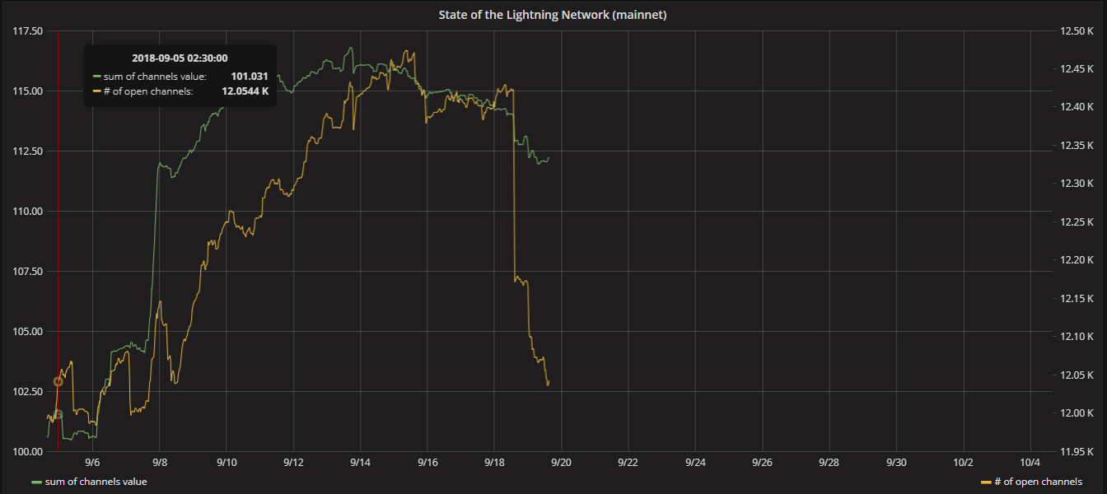Click the x-axis label '9/30'
The width and height of the screenshot is (1107, 494).
[x=896, y=463]
